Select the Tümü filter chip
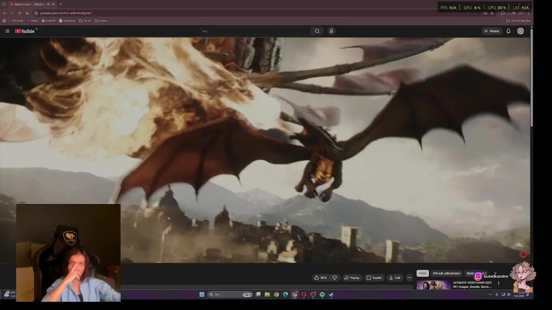552x310 pixels. pyautogui.click(x=423, y=273)
